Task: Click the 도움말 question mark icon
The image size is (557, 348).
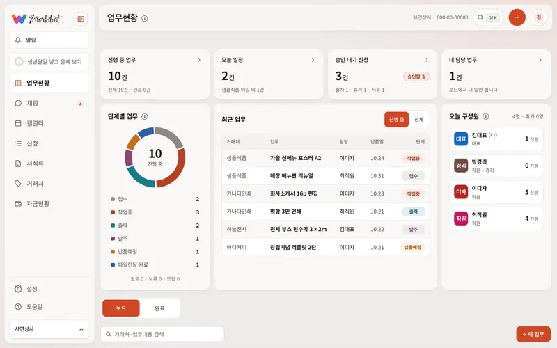Action: click(18, 306)
